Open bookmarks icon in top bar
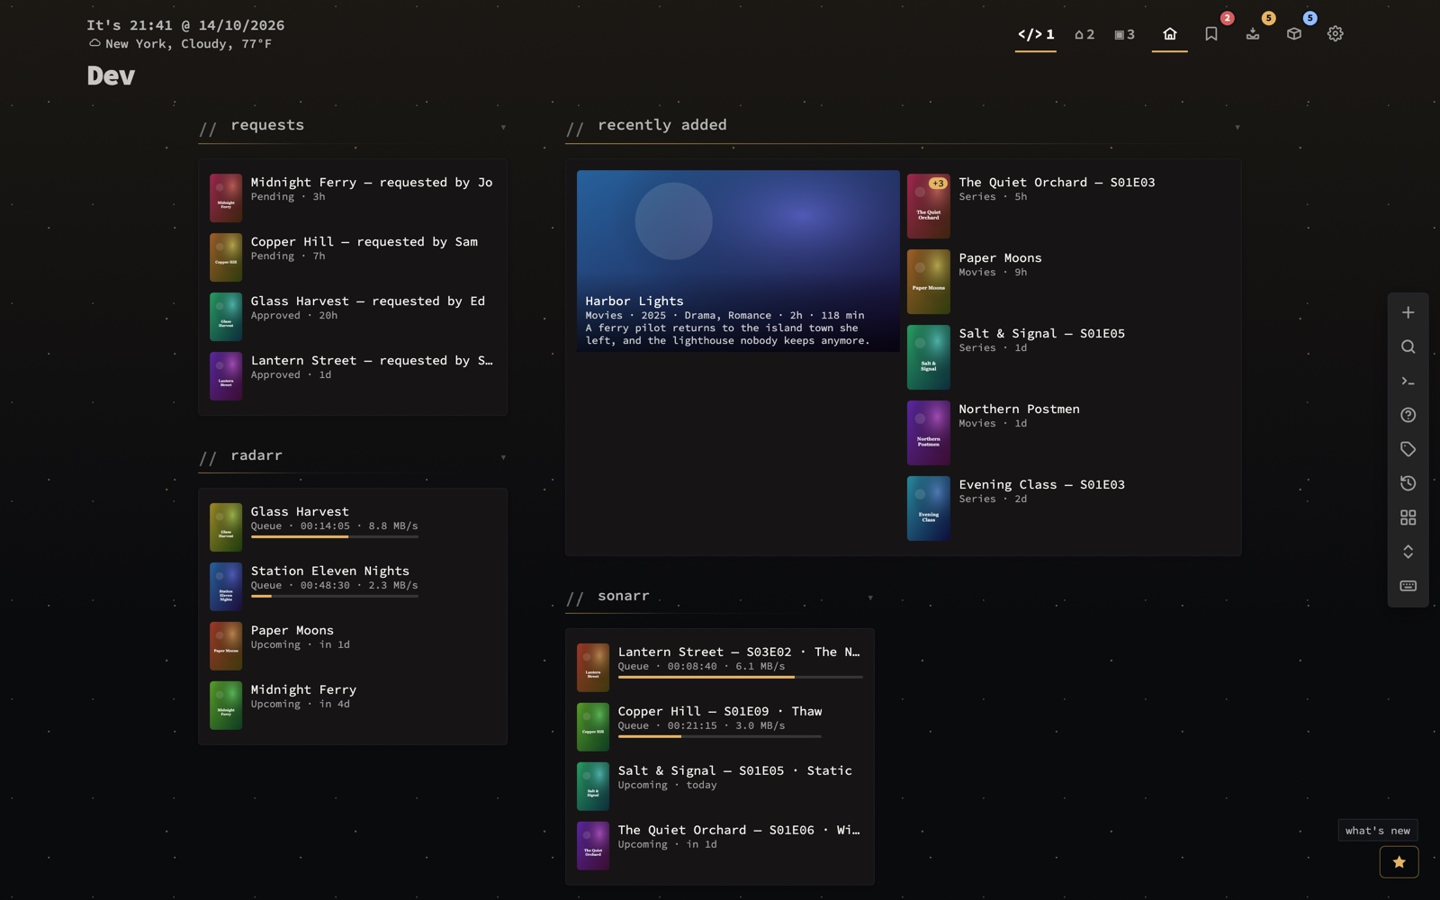Viewport: 1440px width, 900px height. pos(1210,33)
